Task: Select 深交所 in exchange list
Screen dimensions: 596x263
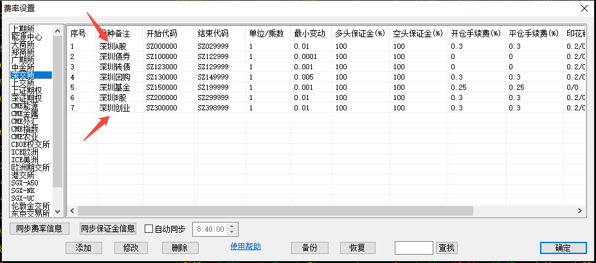Action: (32, 75)
